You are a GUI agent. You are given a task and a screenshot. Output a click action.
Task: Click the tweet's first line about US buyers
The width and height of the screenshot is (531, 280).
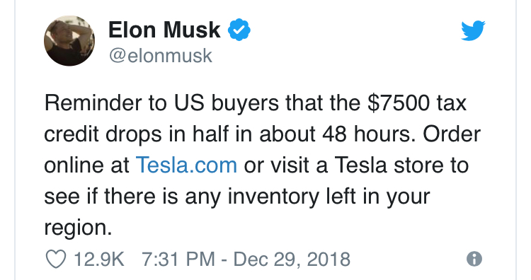pos(256,103)
